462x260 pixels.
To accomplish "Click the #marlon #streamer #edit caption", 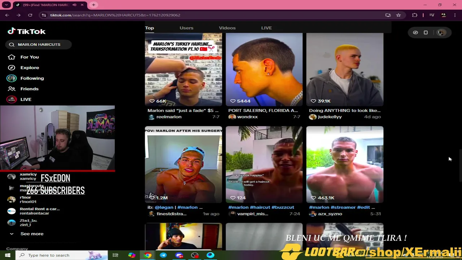I will pos(342,207).
